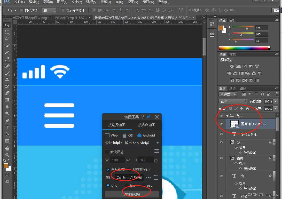The width and height of the screenshot is (282, 199).
Task: Select the Dodge tool
Action: 7,113
